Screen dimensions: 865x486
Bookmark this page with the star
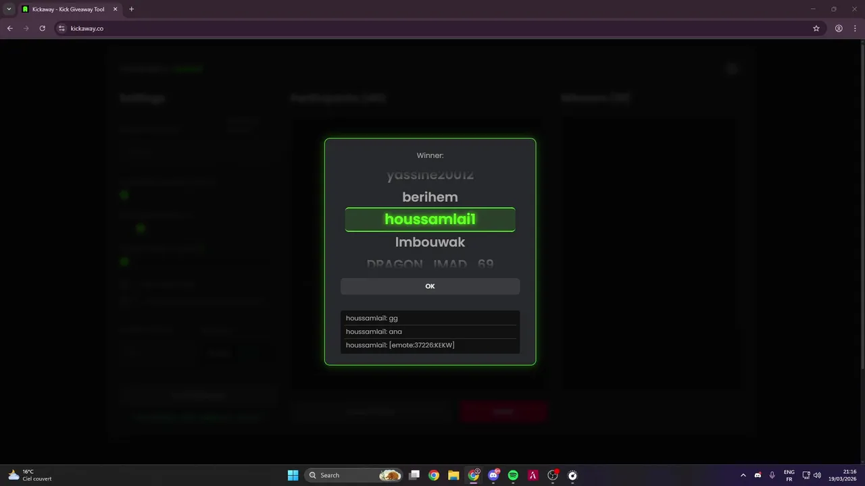tap(816, 28)
